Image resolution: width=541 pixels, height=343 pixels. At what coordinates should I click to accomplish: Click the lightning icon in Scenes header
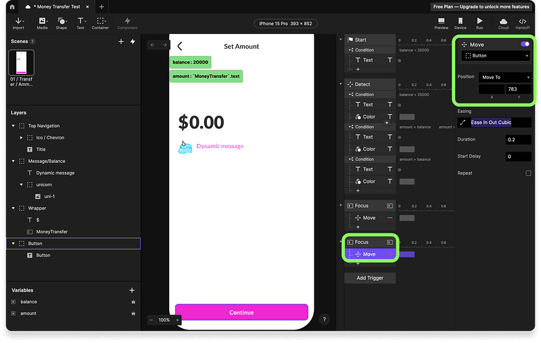tap(133, 41)
